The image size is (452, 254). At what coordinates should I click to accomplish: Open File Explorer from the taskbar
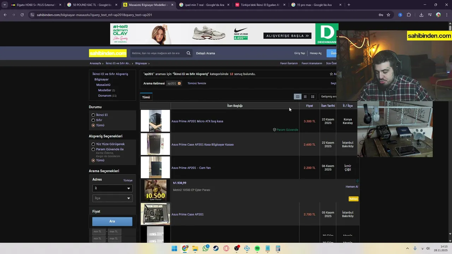pyautogui.click(x=195, y=248)
